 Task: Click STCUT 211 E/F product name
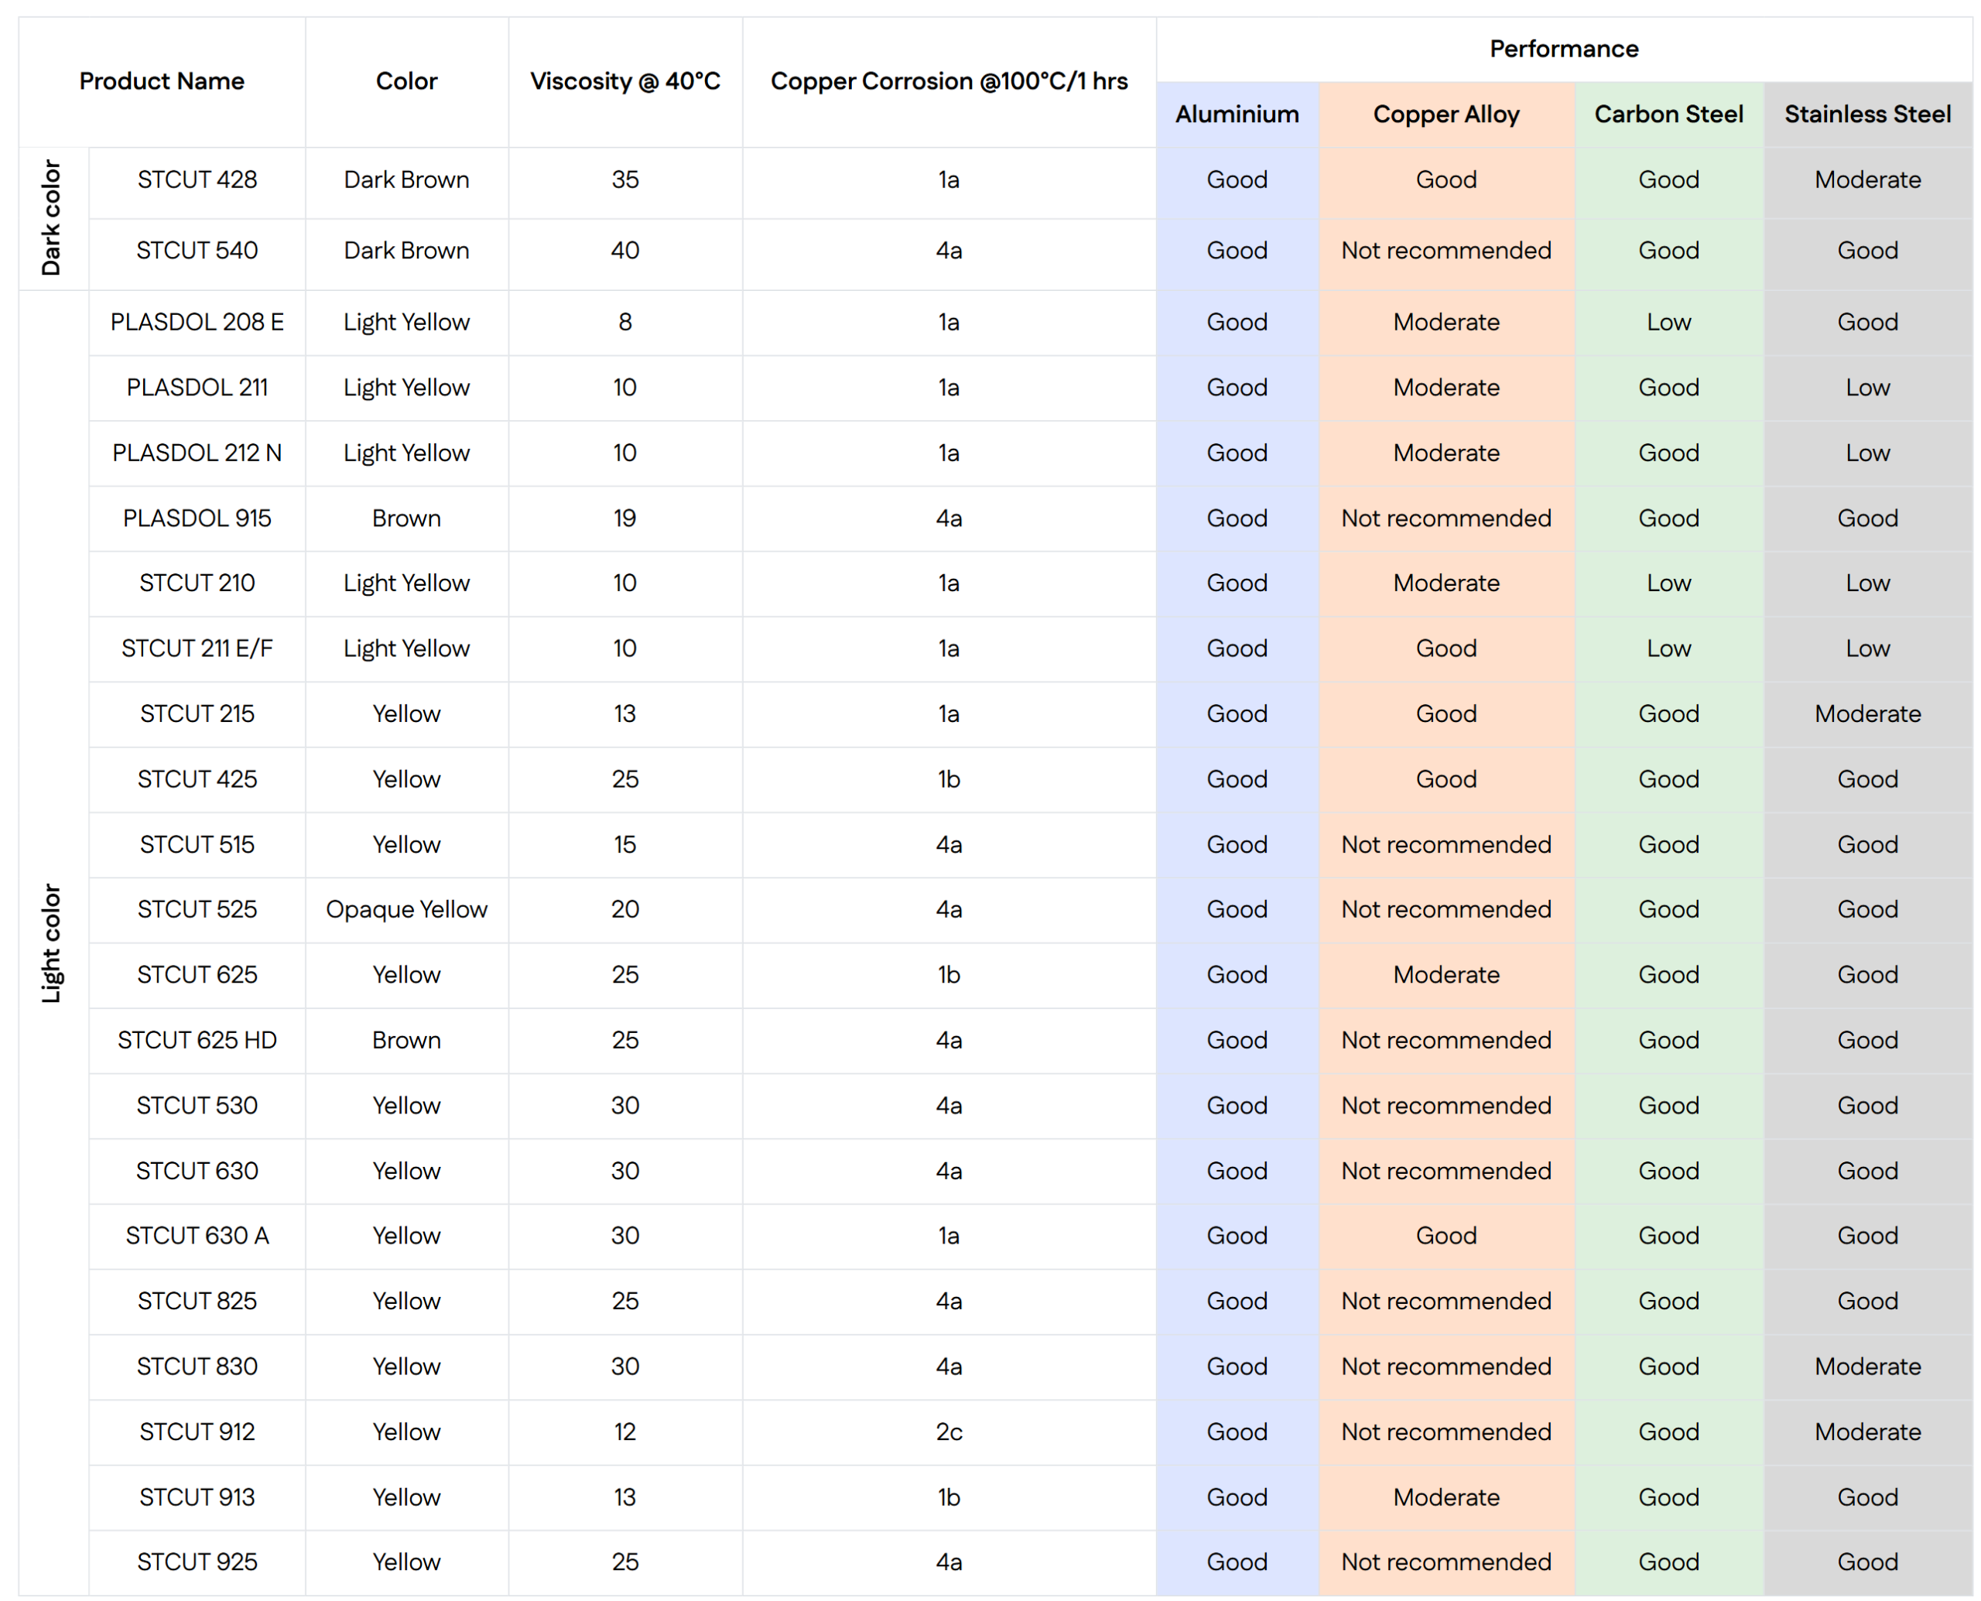pyautogui.click(x=197, y=648)
